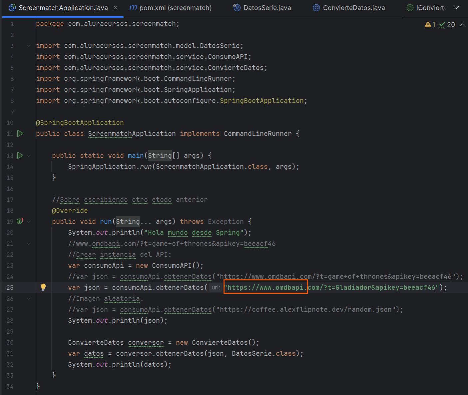Click the ConsumoAPI import on line 4
The width and height of the screenshot is (468, 395).
144,57
